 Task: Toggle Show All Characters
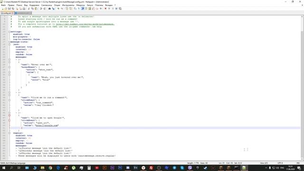coord(79,9)
